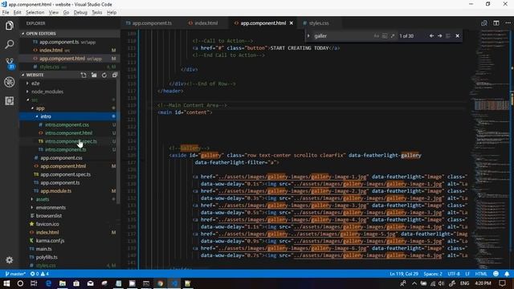Open the Debug menu
The image size is (514, 289).
pos(80,13)
